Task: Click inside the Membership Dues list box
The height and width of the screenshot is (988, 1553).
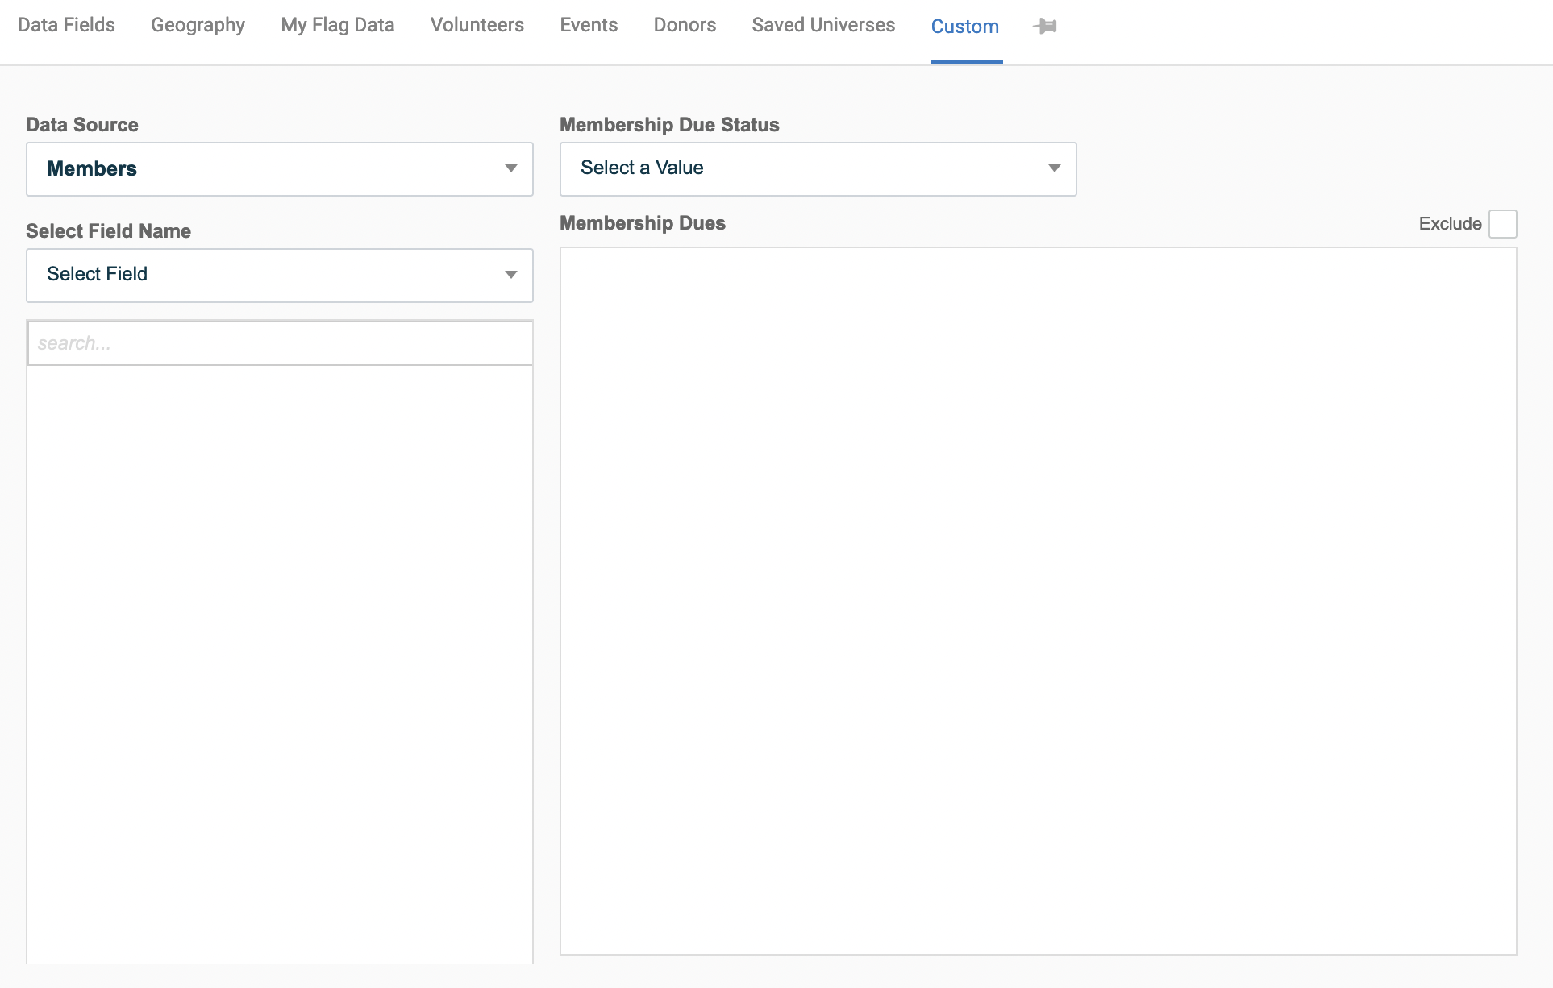Action: click(x=1039, y=601)
